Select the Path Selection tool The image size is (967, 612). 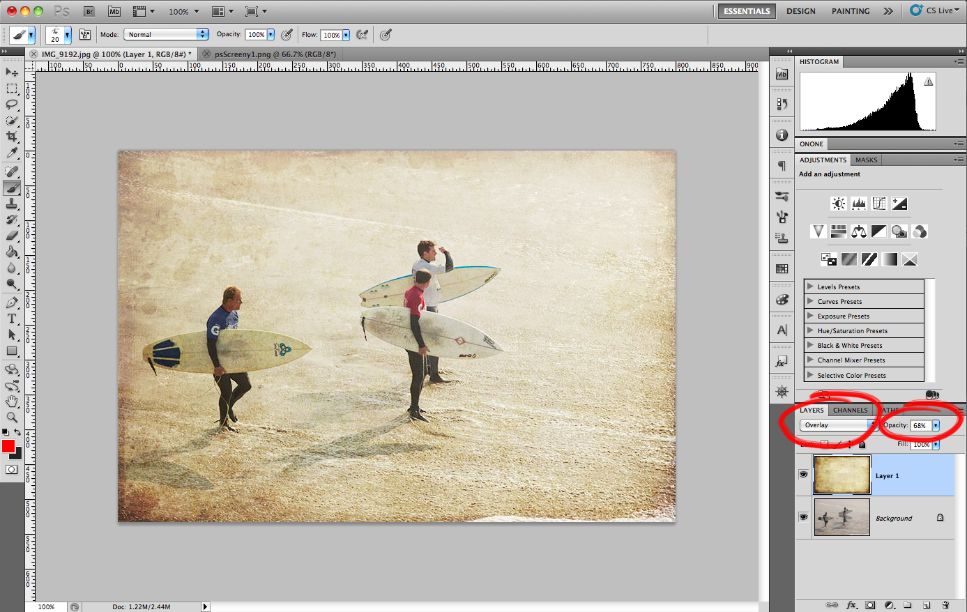[x=12, y=335]
